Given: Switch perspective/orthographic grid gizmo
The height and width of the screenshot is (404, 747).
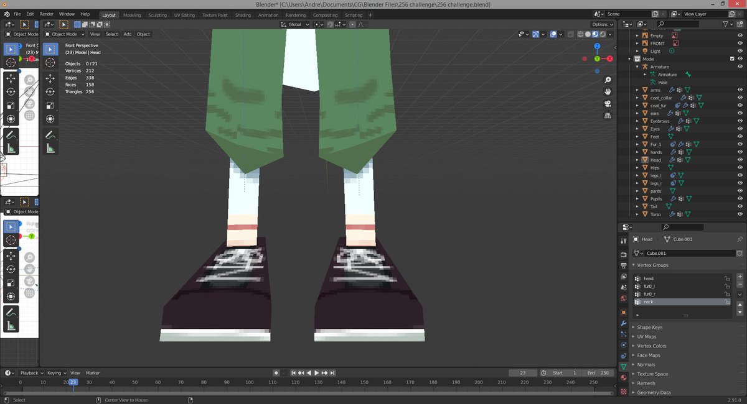Looking at the screenshot, I should 608,114.
